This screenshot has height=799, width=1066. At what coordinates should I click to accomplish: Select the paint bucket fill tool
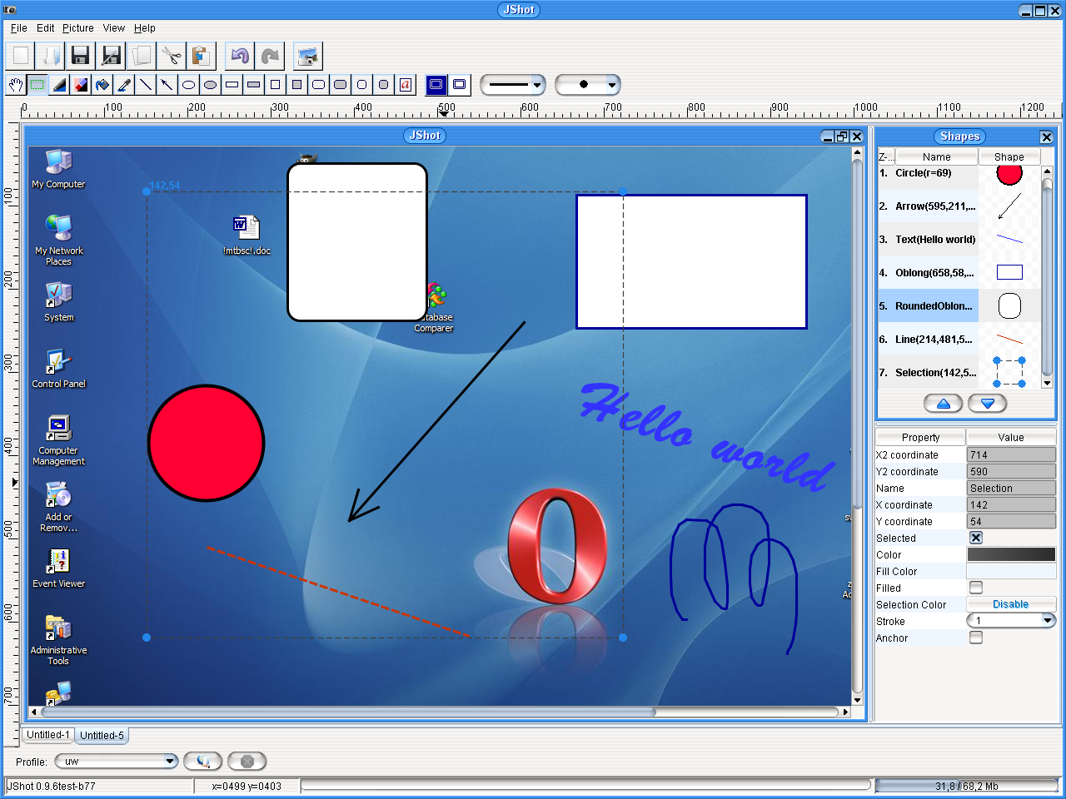tap(102, 85)
